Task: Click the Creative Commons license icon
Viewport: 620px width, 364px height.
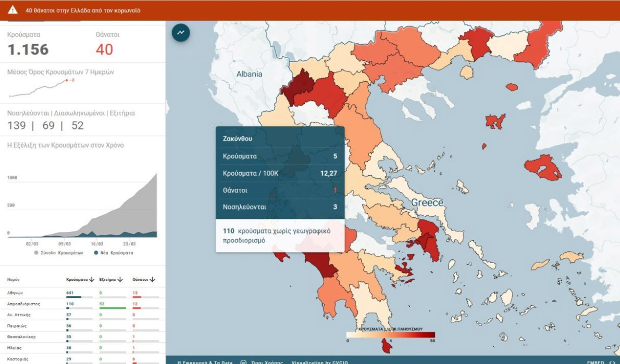Action: (243, 362)
